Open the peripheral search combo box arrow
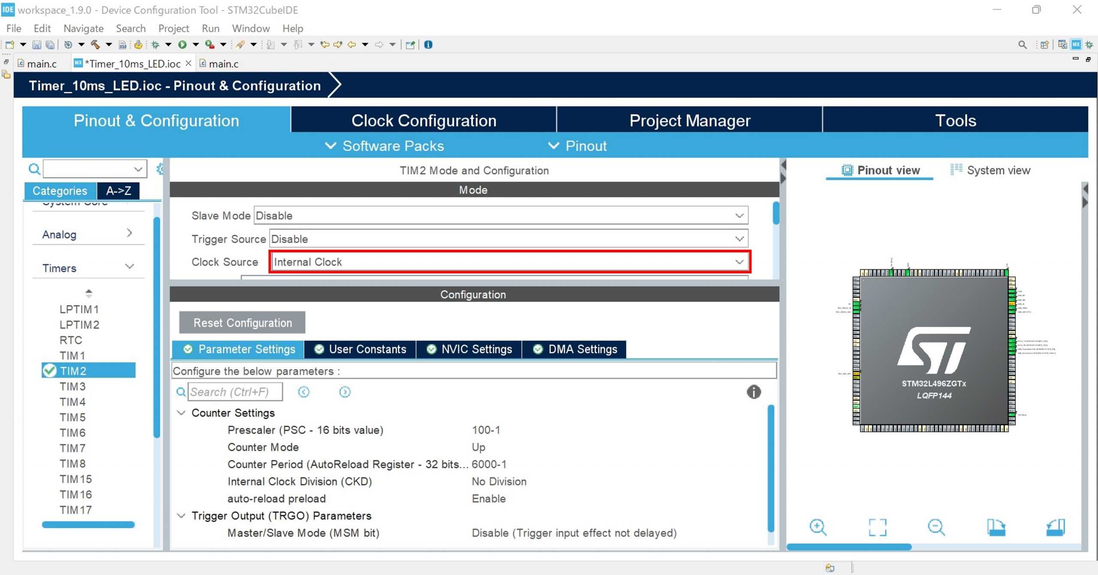 point(138,169)
